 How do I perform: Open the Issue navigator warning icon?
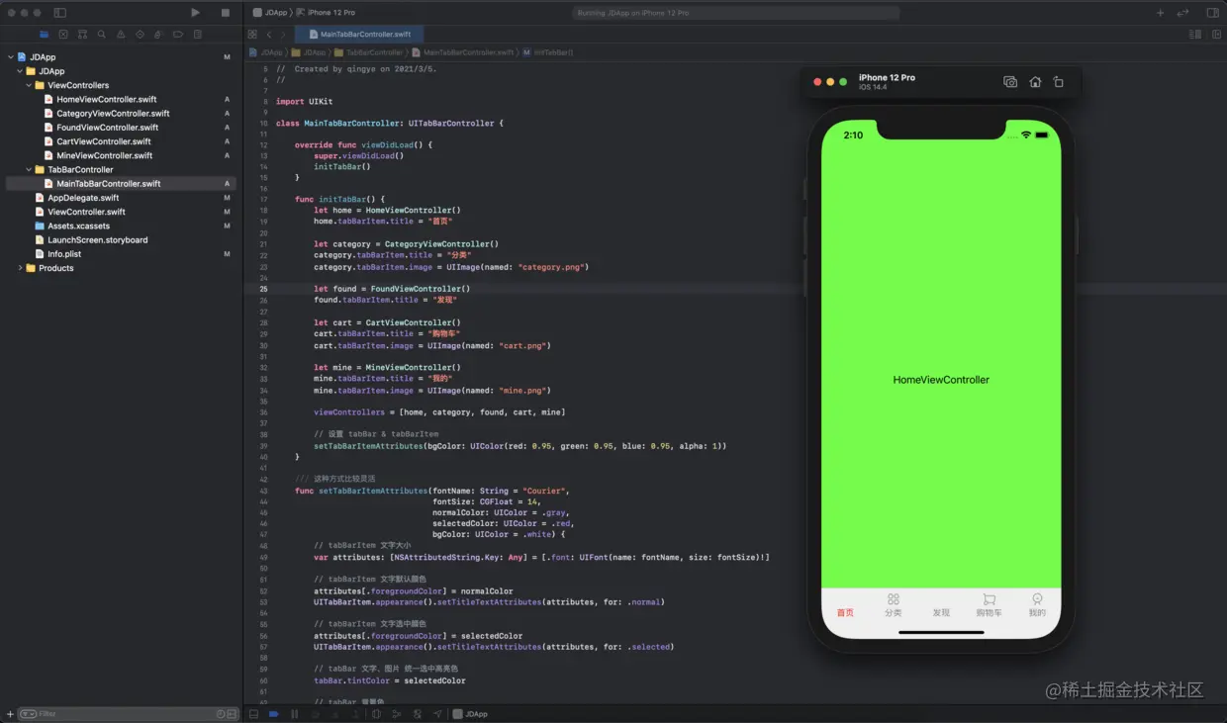point(121,35)
